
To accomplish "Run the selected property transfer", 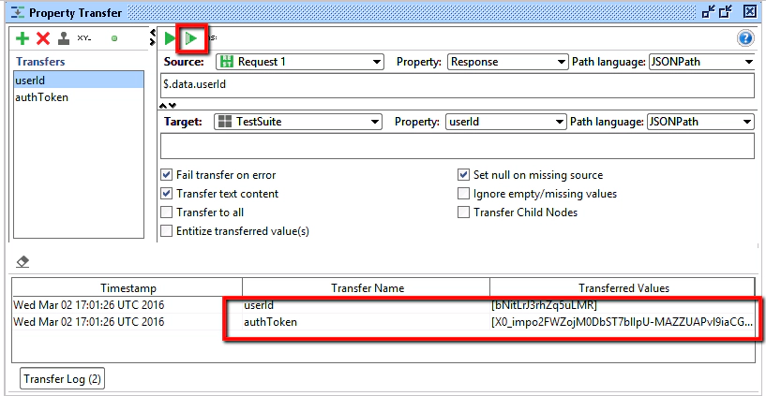I will coord(170,38).
